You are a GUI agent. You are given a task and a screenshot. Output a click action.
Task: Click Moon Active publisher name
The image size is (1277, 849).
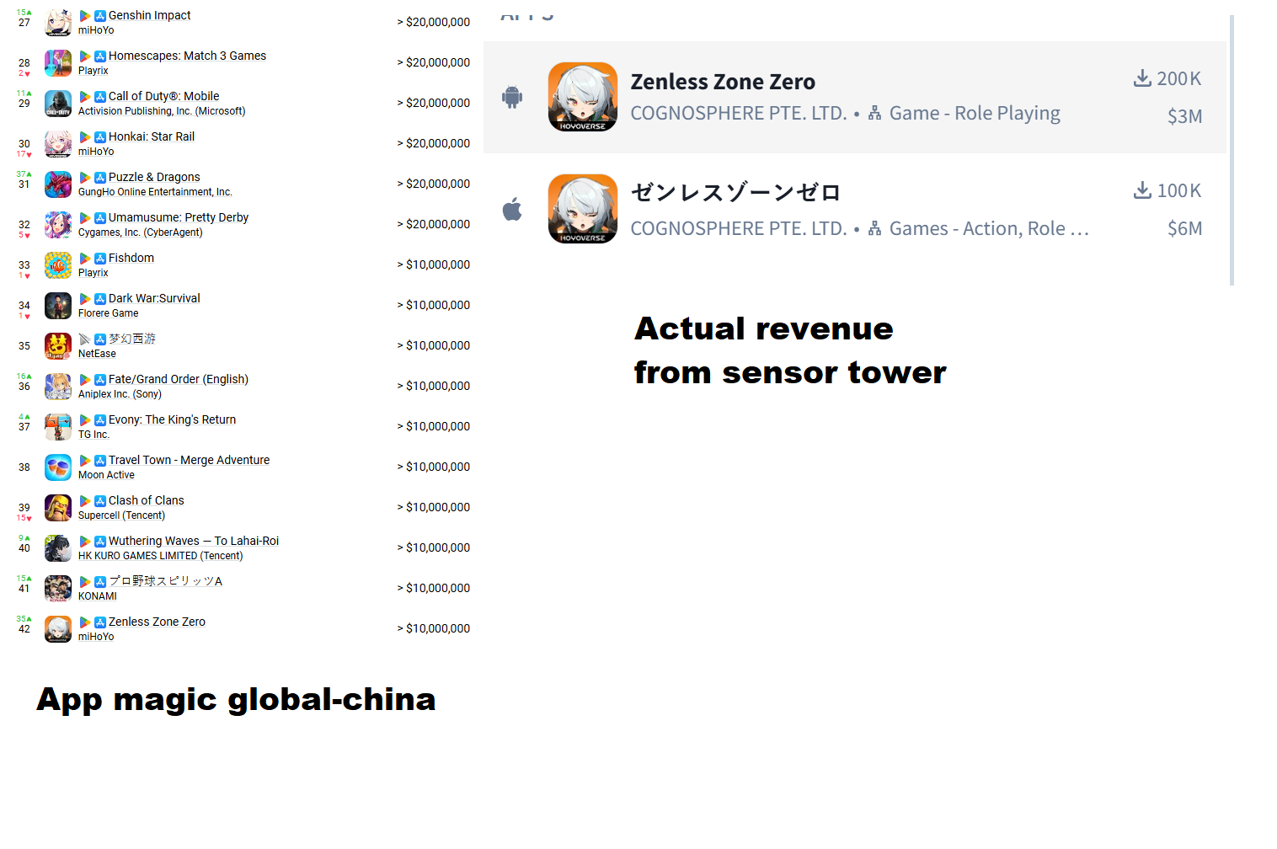click(106, 475)
